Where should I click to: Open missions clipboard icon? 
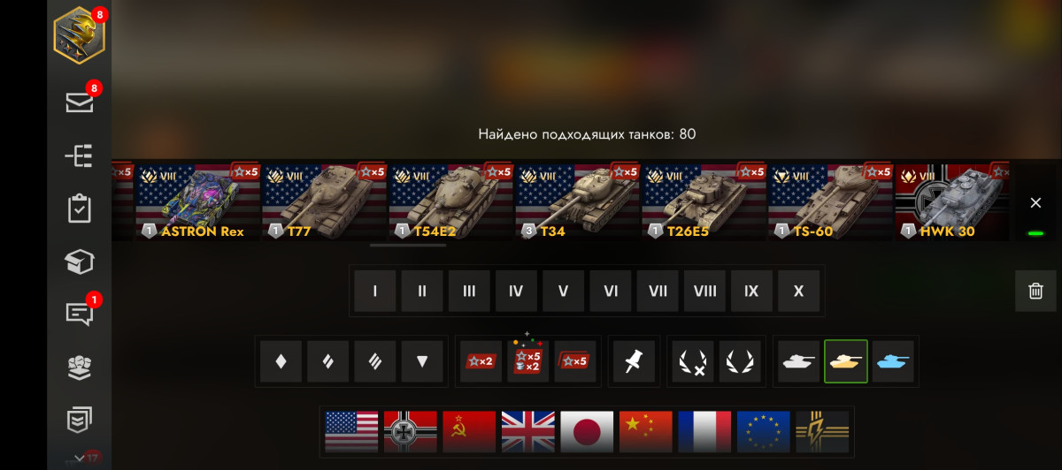pos(80,208)
